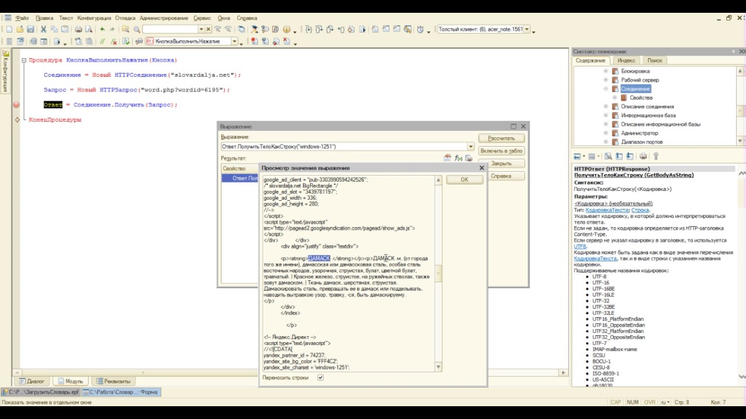
Task: Click the Cut scissors icon
Action: click(x=44, y=29)
